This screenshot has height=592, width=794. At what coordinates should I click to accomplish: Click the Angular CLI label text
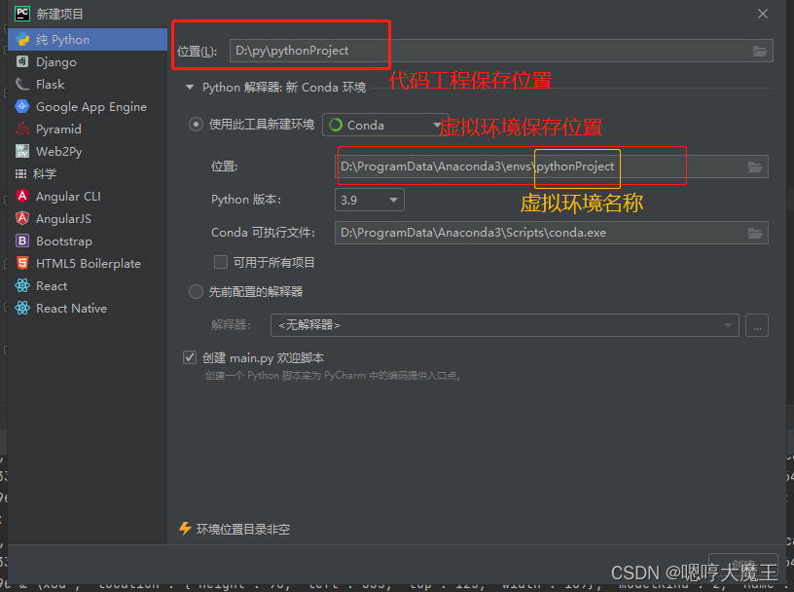[68, 196]
